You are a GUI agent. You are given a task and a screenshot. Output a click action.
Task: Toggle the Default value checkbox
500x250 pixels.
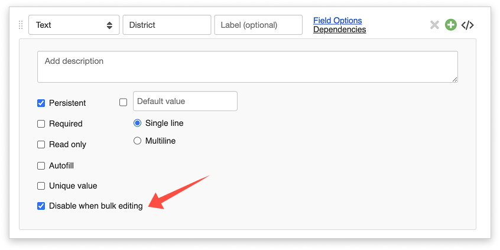(x=124, y=102)
